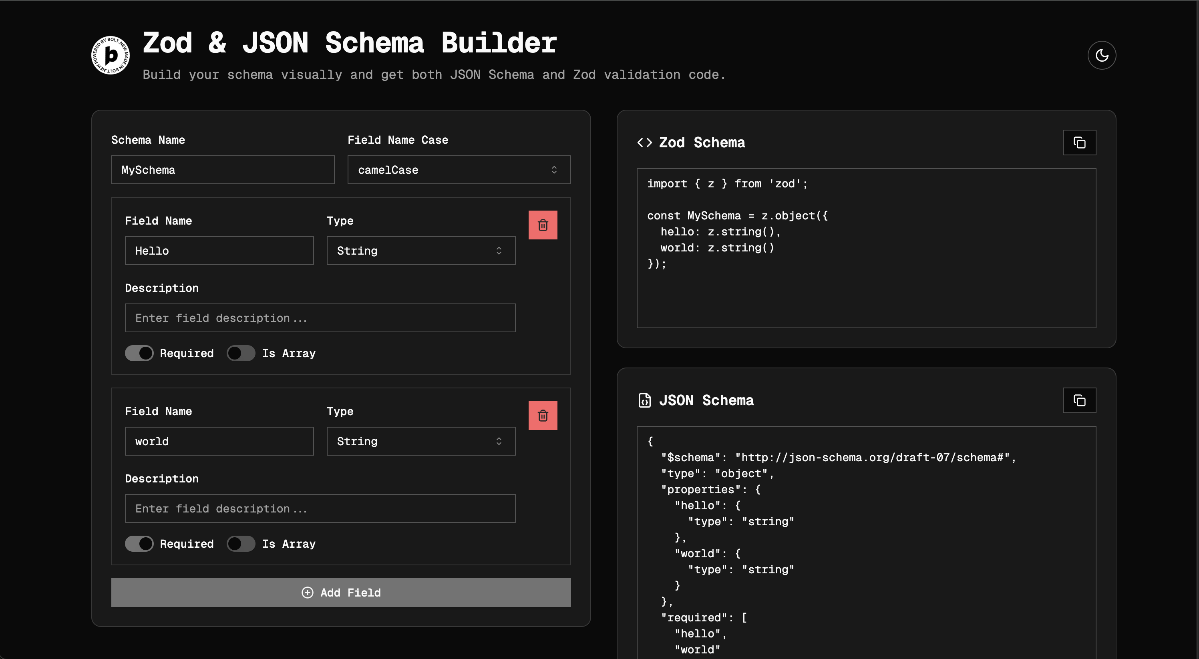Viewport: 1199px width, 659px height.
Task: Click the Add Field button
Action: point(341,593)
